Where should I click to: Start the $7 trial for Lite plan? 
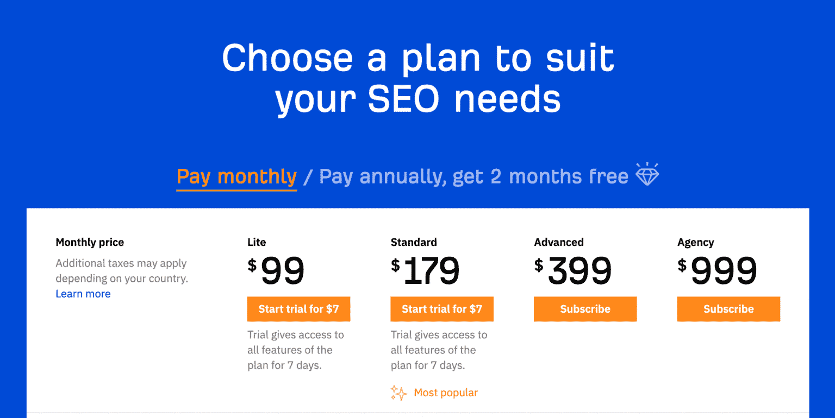coord(298,309)
